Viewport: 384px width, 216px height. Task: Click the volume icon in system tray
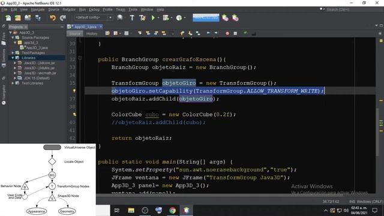pos(346,211)
